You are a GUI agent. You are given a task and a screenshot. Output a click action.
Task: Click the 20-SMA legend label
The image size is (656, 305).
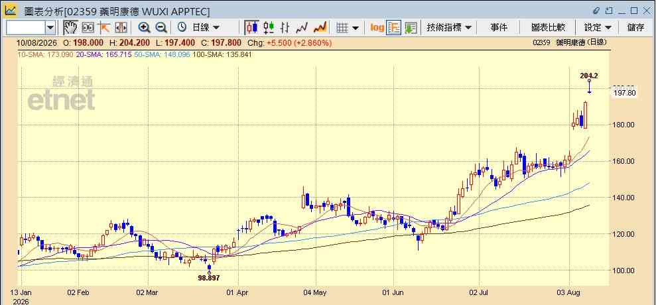pyautogui.click(x=104, y=54)
